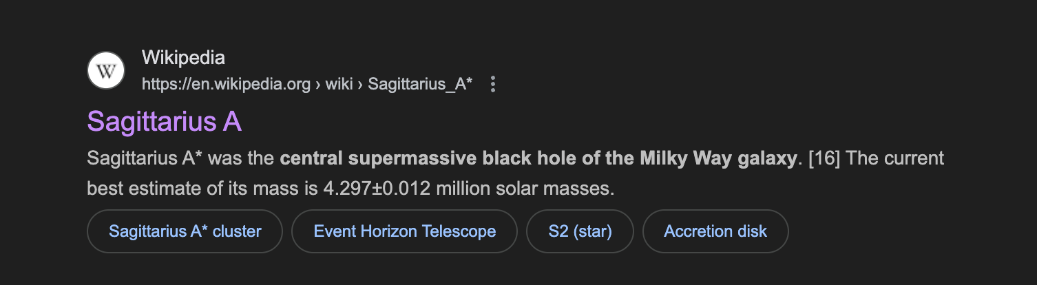Click the https://en.wikipedia.org URL text
This screenshot has width=1037, height=285.
tap(226, 84)
